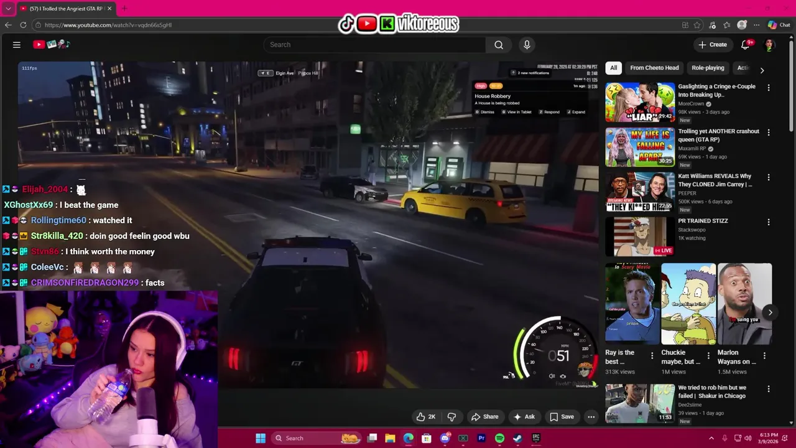Screen dimensions: 796x448
Task: Dislike the video with thumbs down
Action: (x=452, y=417)
